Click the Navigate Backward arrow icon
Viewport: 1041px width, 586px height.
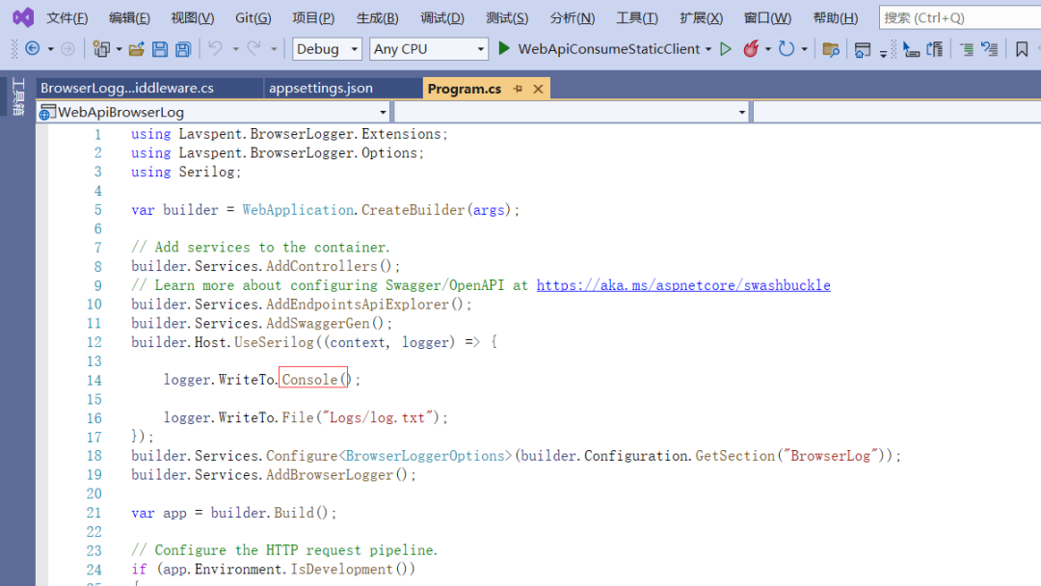pyautogui.click(x=32, y=48)
